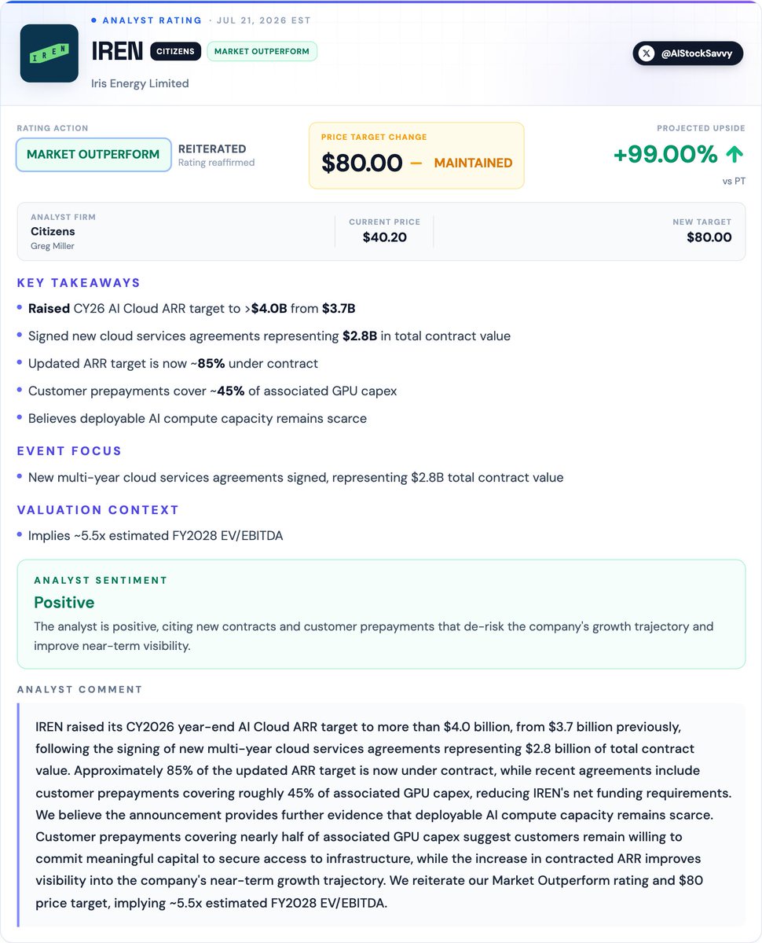Open the @AIStockSavvy handle badge
This screenshot has height=943, width=762.
pos(688,53)
